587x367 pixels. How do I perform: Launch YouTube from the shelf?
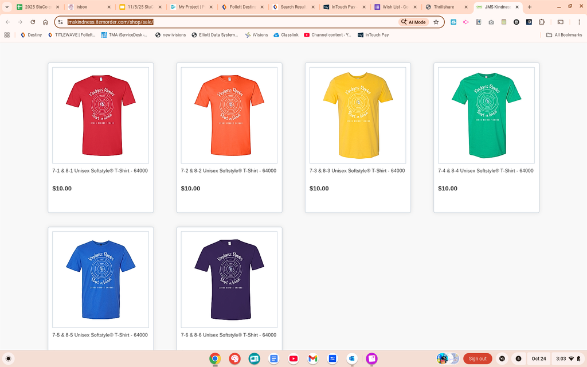click(293, 358)
